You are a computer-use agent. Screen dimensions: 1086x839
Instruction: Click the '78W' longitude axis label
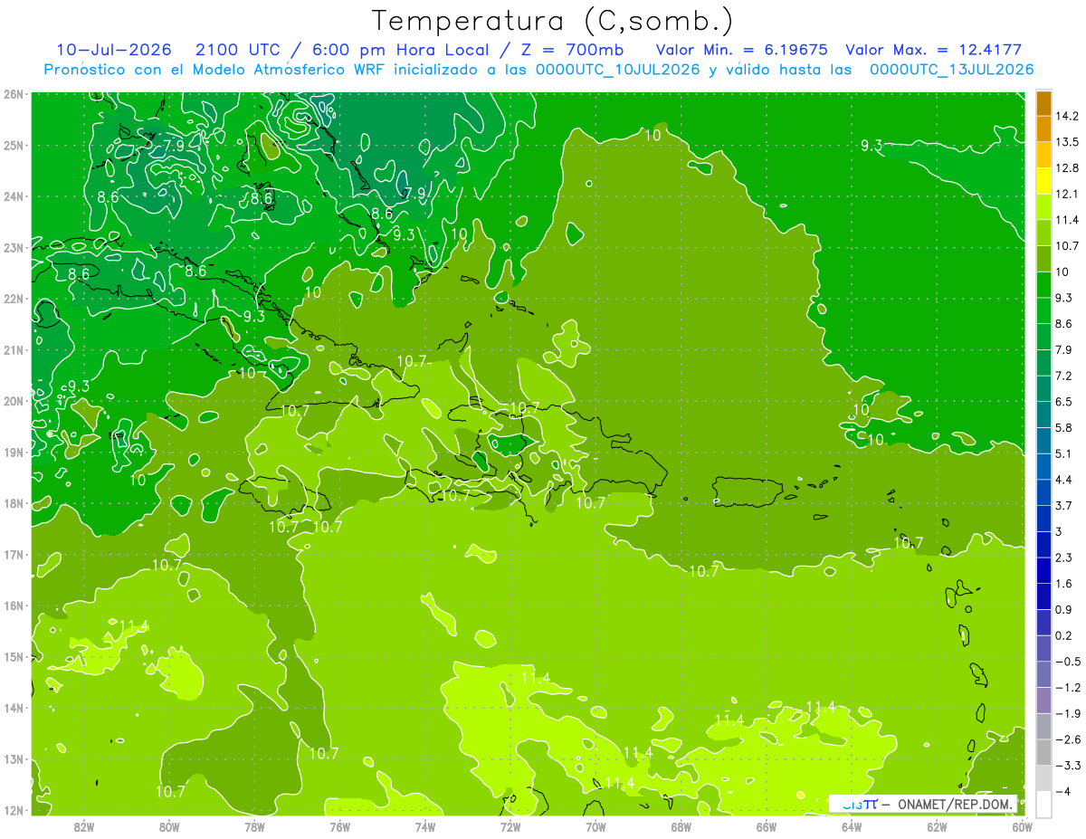click(254, 826)
